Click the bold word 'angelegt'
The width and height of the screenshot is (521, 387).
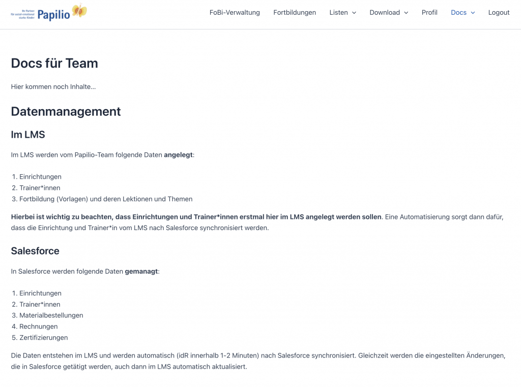click(x=178, y=155)
